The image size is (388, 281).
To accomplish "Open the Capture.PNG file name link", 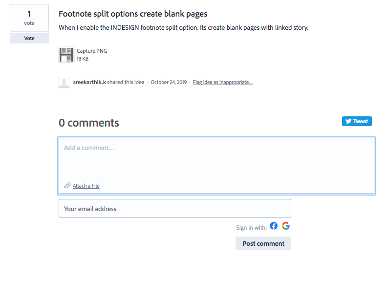I will pyautogui.click(x=92, y=51).
